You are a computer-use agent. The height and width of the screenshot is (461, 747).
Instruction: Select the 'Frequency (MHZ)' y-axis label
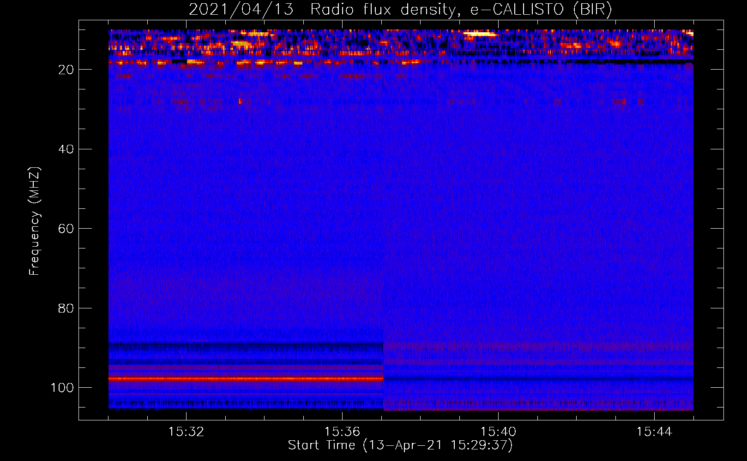point(35,221)
